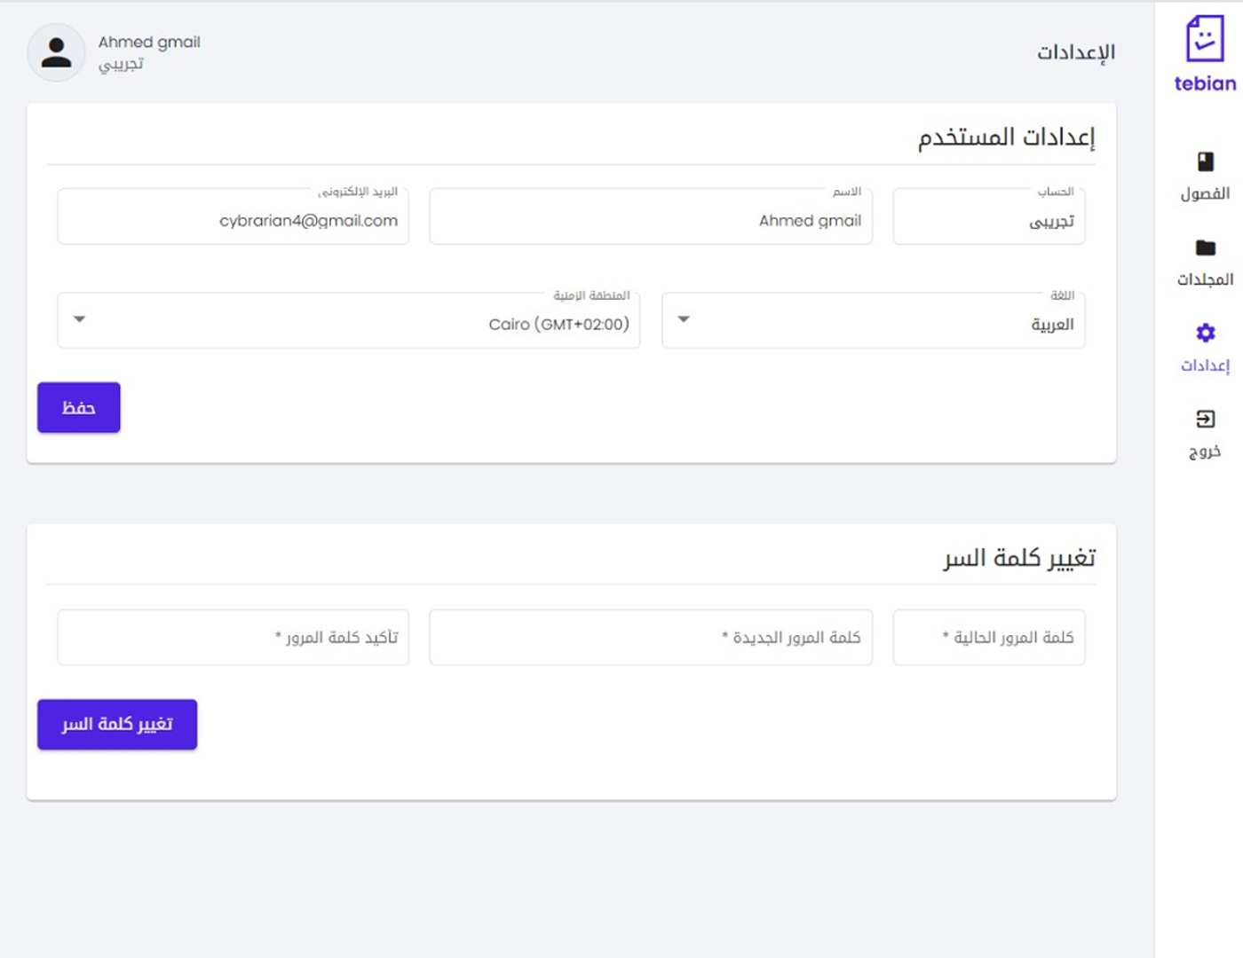This screenshot has width=1243, height=958.
Task: Open the الفصول menu label
Action: coord(1205,193)
